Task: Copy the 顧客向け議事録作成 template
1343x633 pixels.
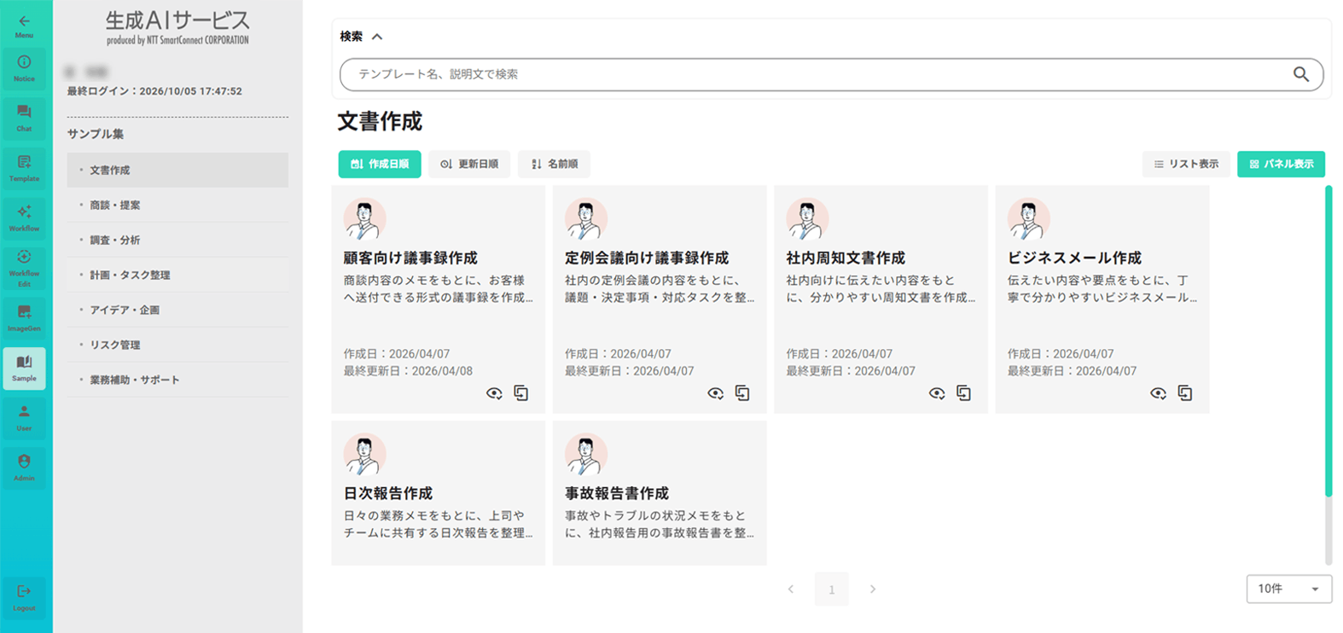Action: point(521,393)
